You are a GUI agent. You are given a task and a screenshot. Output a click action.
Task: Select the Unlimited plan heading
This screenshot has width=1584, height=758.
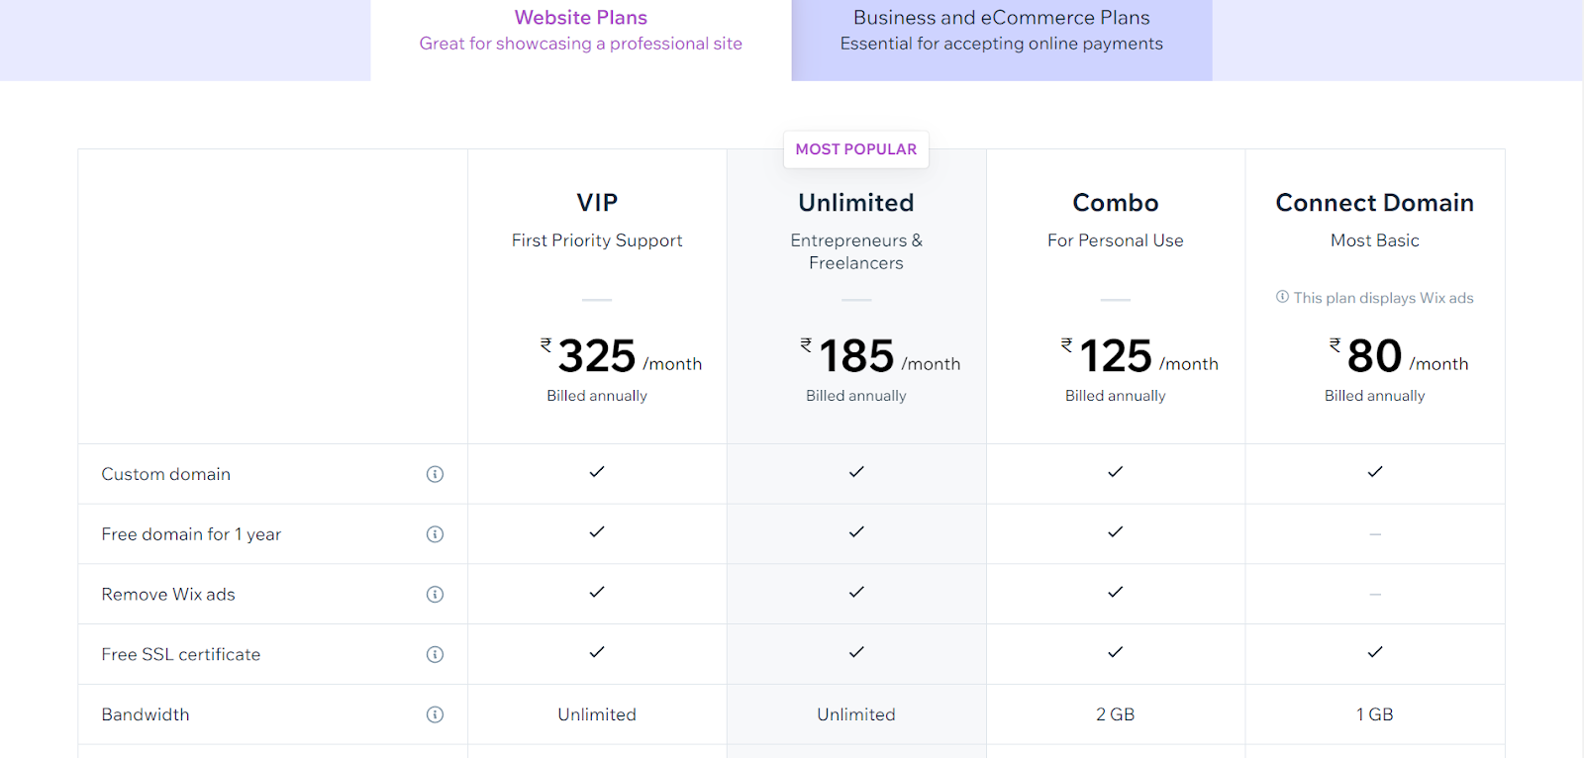(856, 203)
